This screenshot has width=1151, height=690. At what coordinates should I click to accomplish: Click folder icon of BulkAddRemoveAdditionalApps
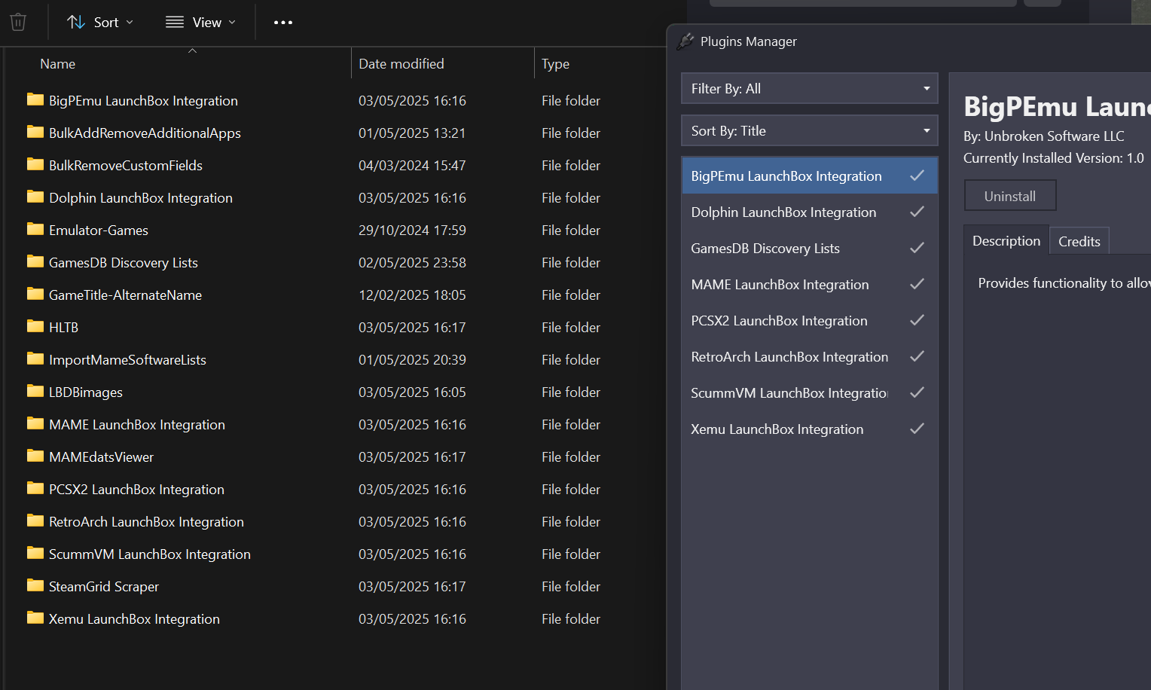[35, 132]
